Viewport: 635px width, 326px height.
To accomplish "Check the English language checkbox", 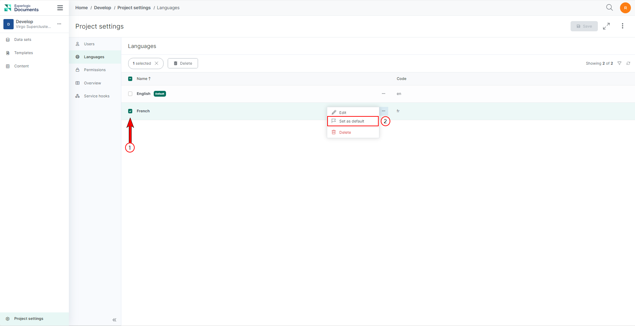I will pyautogui.click(x=130, y=94).
